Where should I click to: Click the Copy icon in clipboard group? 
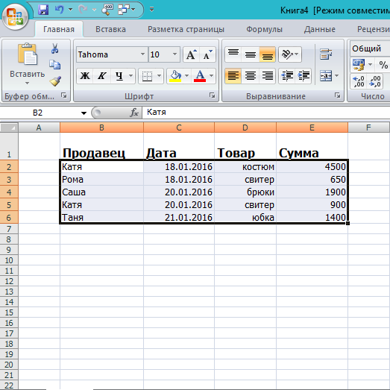tap(54, 65)
